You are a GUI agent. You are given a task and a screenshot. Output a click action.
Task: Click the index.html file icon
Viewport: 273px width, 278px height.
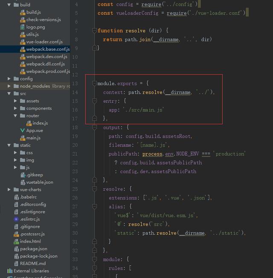click(x=16, y=241)
